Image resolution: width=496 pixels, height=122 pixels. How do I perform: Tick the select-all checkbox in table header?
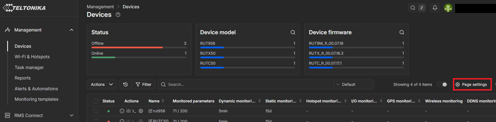pyautogui.click(x=96, y=101)
